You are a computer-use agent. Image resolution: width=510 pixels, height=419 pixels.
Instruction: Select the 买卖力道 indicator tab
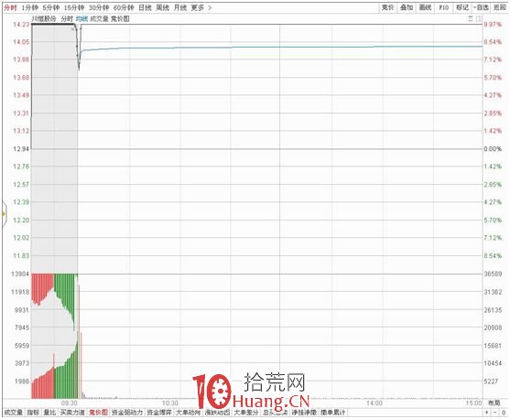[x=72, y=413]
